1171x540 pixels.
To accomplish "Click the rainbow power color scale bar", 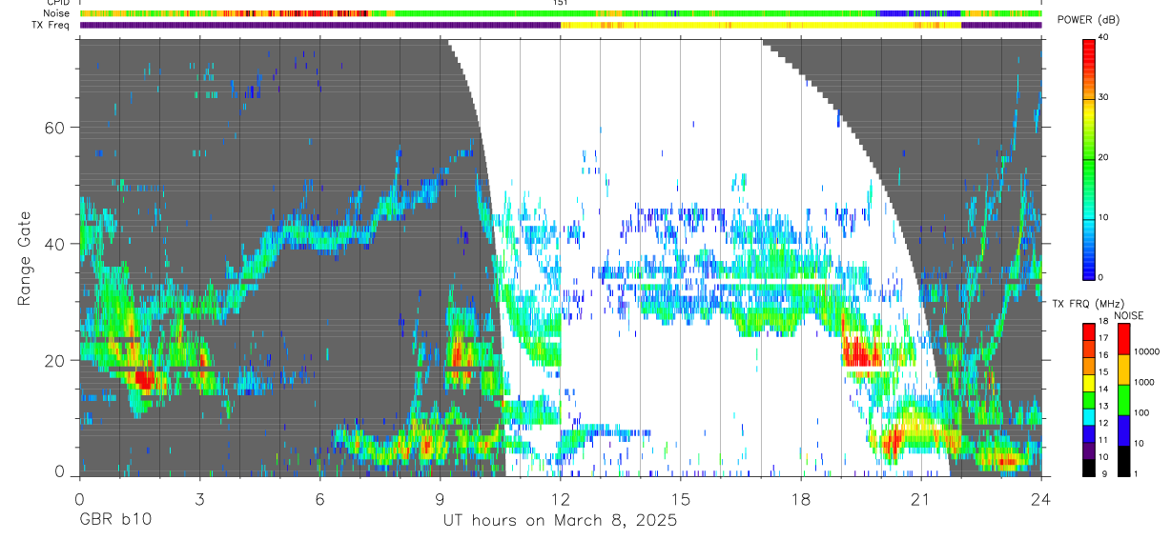I will click(1088, 158).
